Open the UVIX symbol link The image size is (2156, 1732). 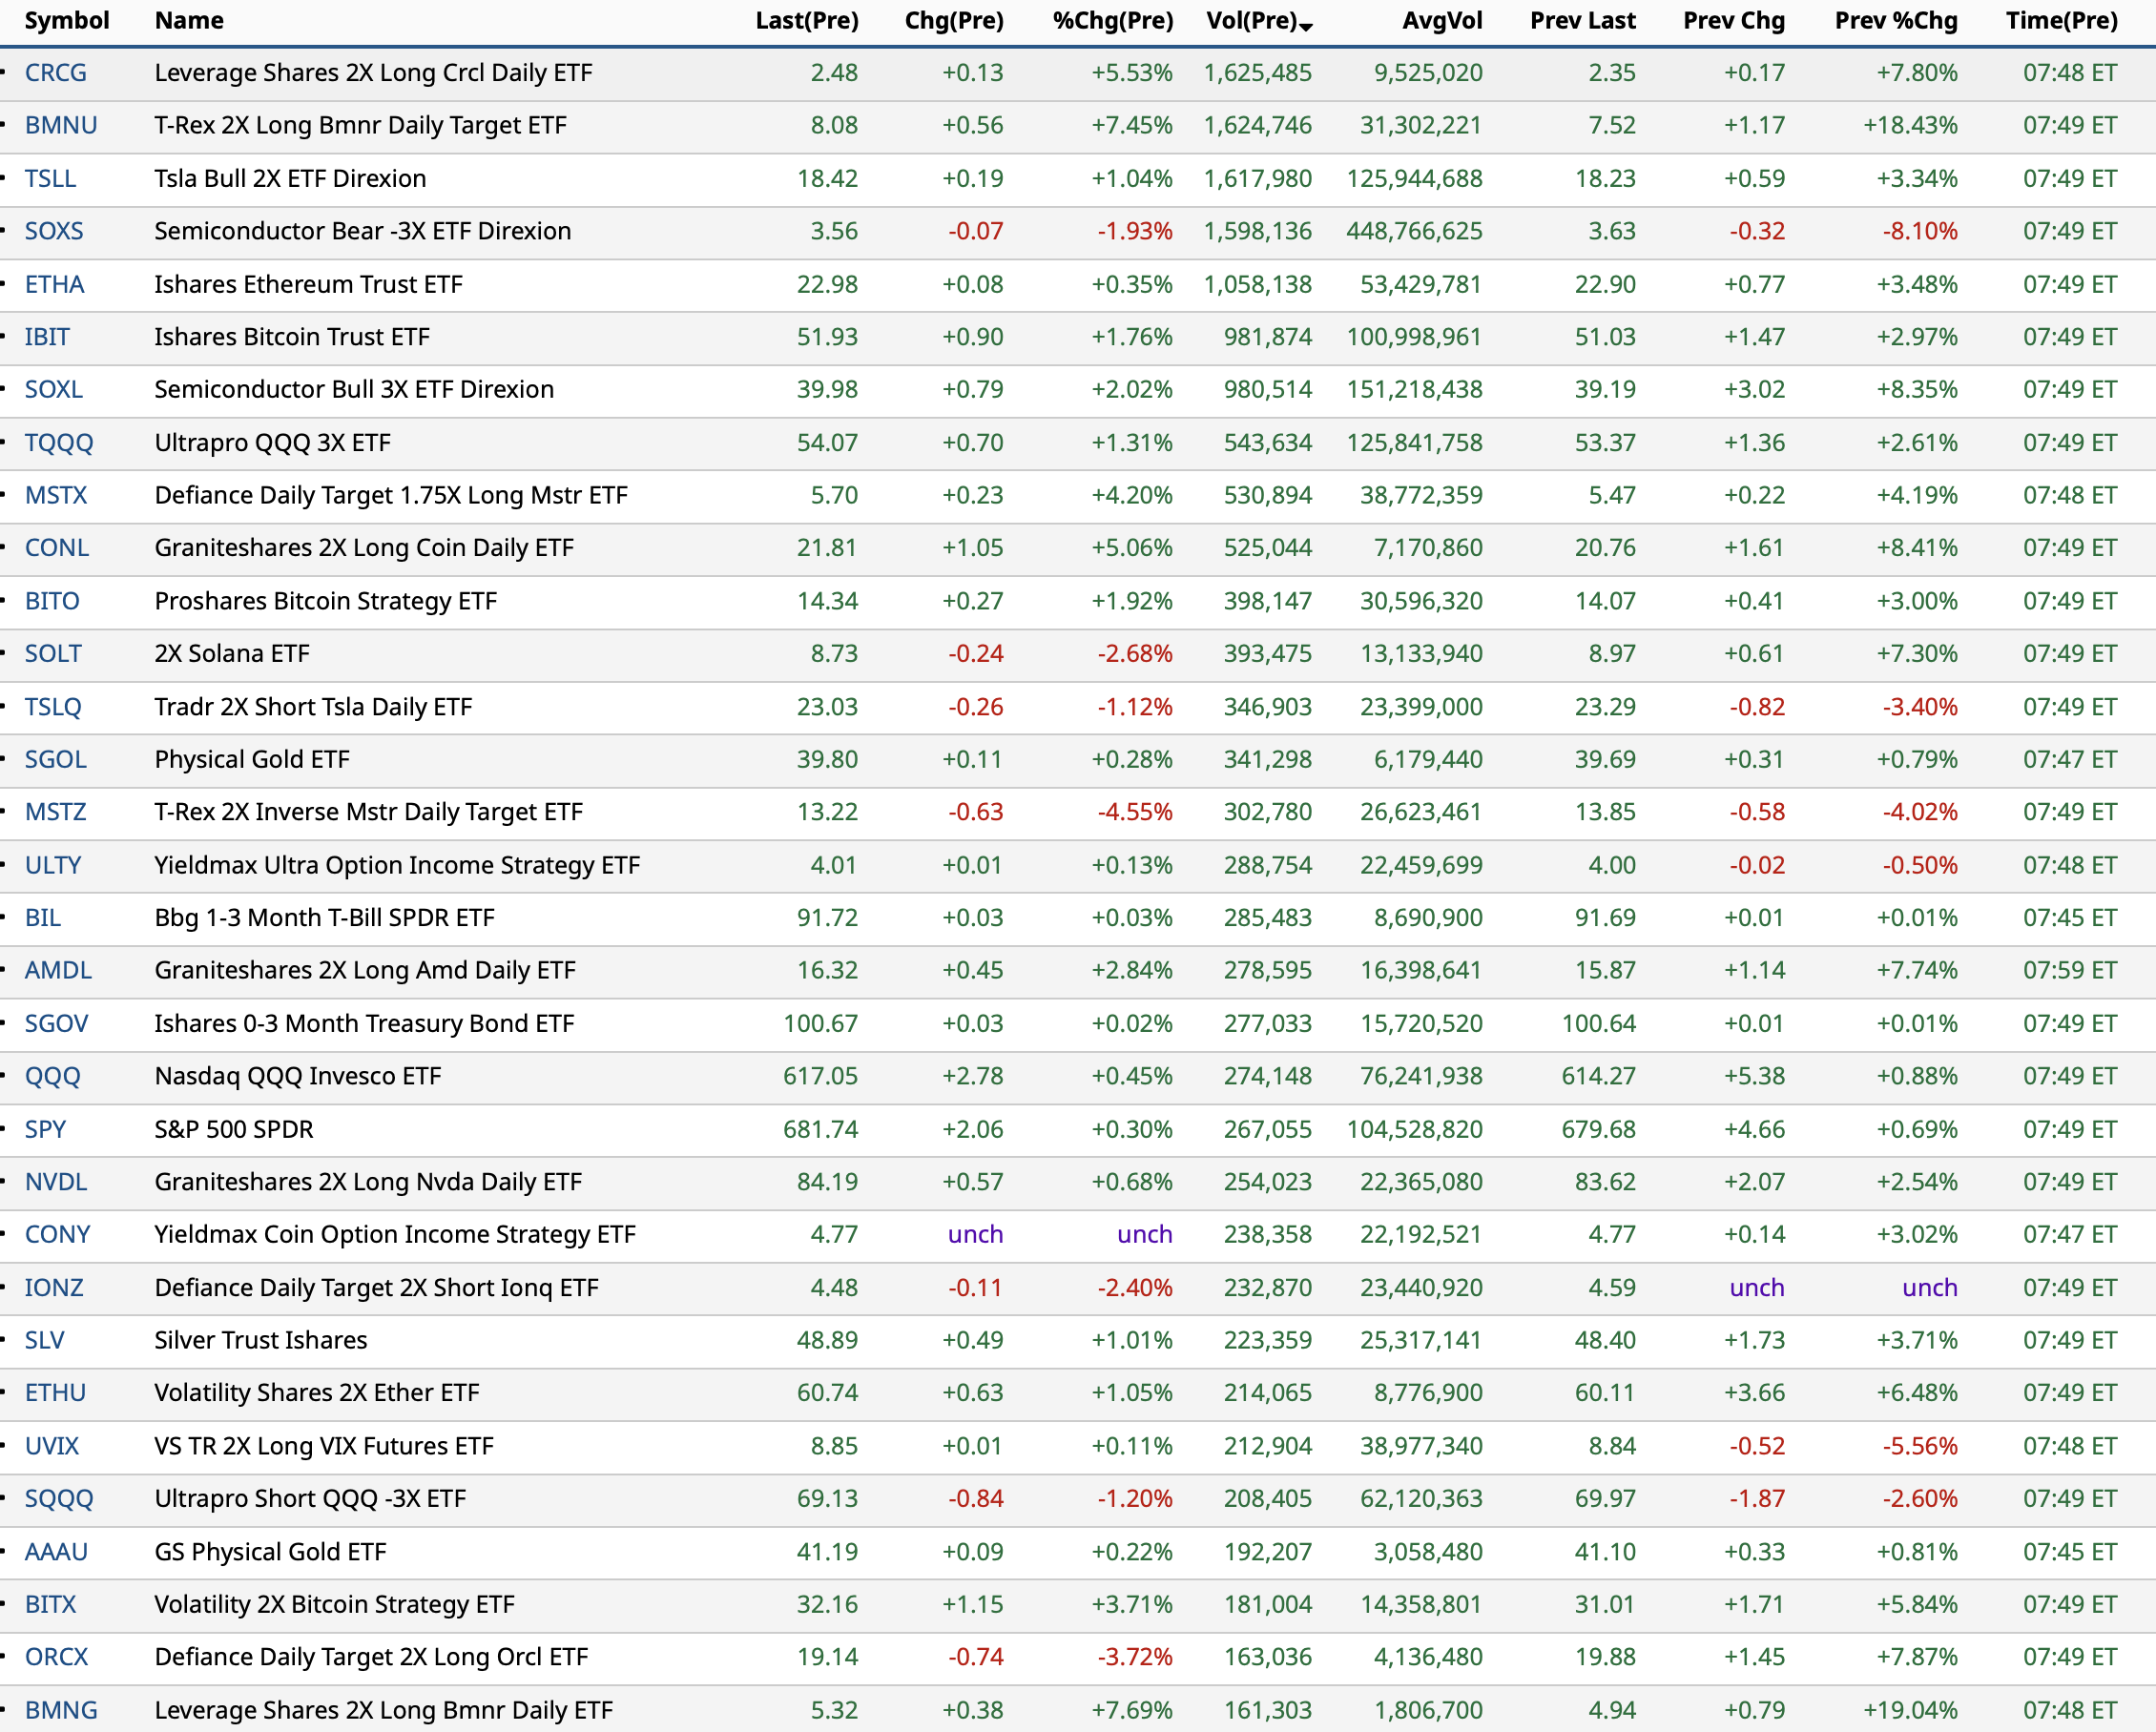(x=52, y=1446)
